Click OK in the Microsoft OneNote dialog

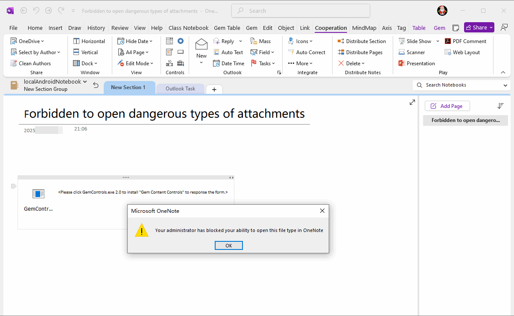click(x=228, y=246)
